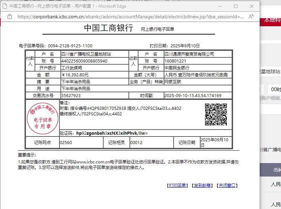This screenshot has width=281, height=209.
Task: Click 打印回单 link to print receipt
Action: 178,186
